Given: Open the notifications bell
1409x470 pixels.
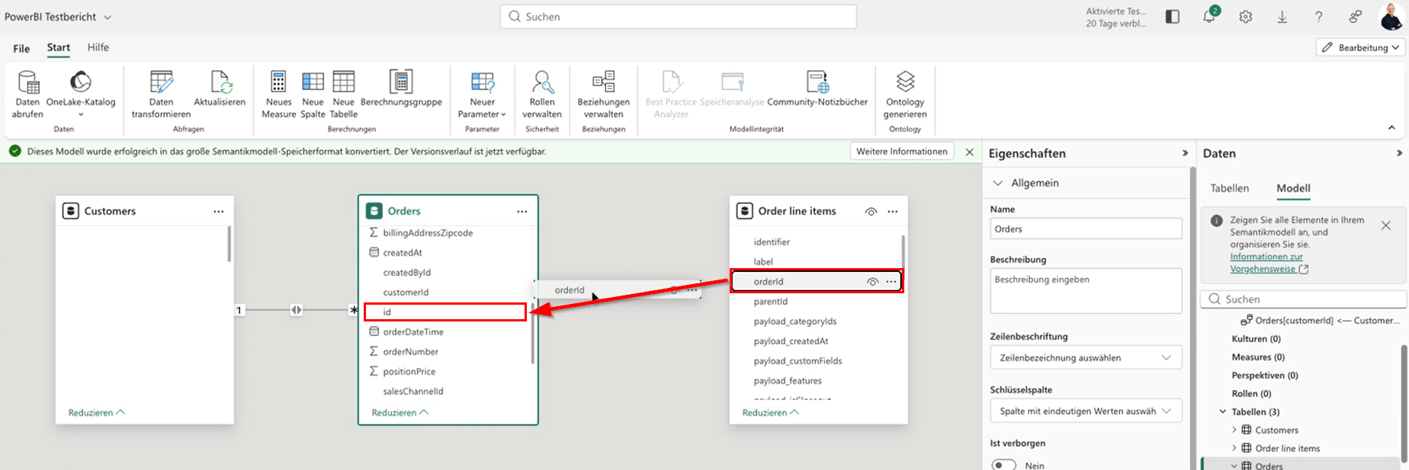Looking at the screenshot, I should 1209,17.
